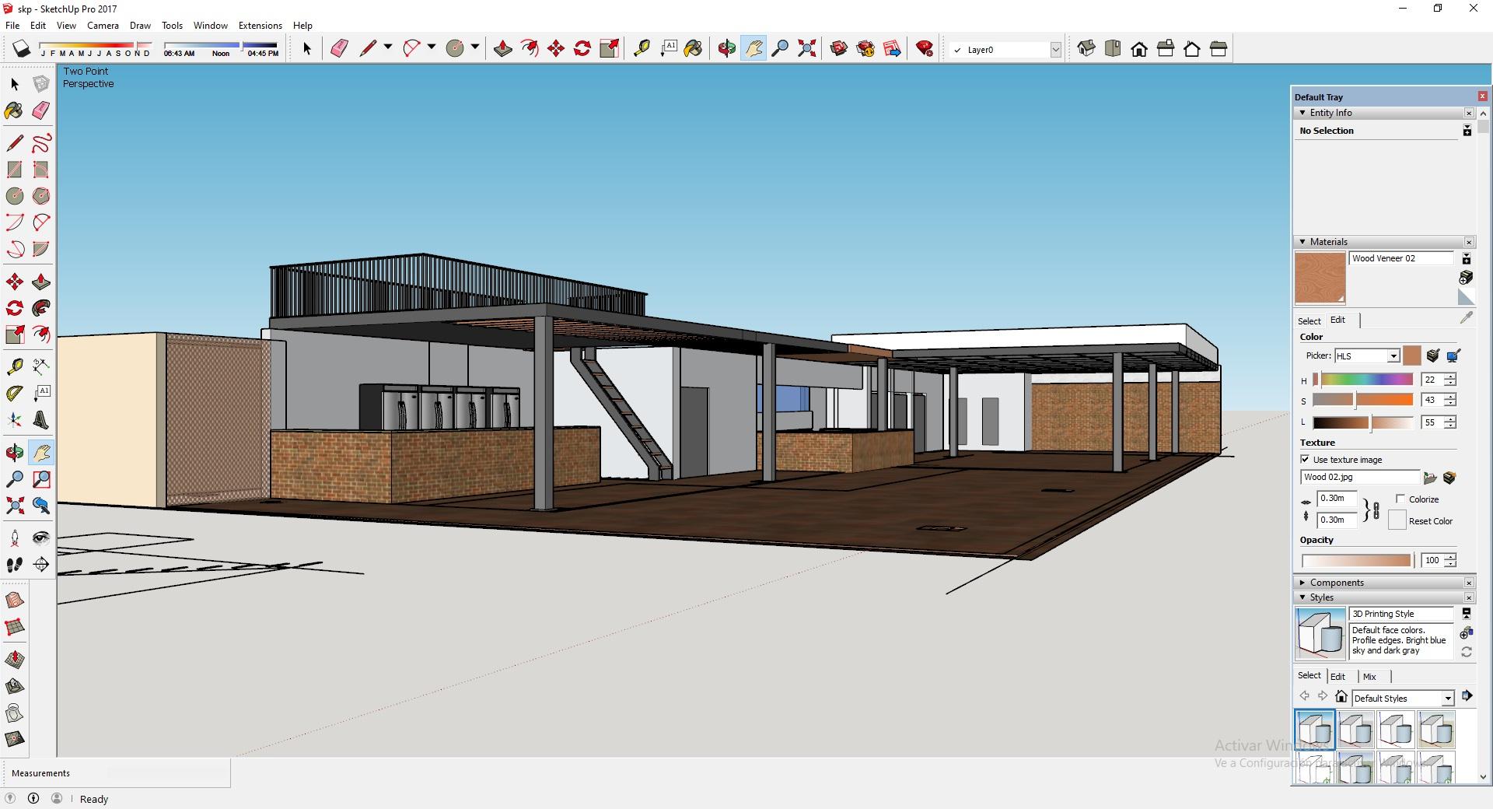Click the Zoom Extents icon in top toolbar

[807, 49]
